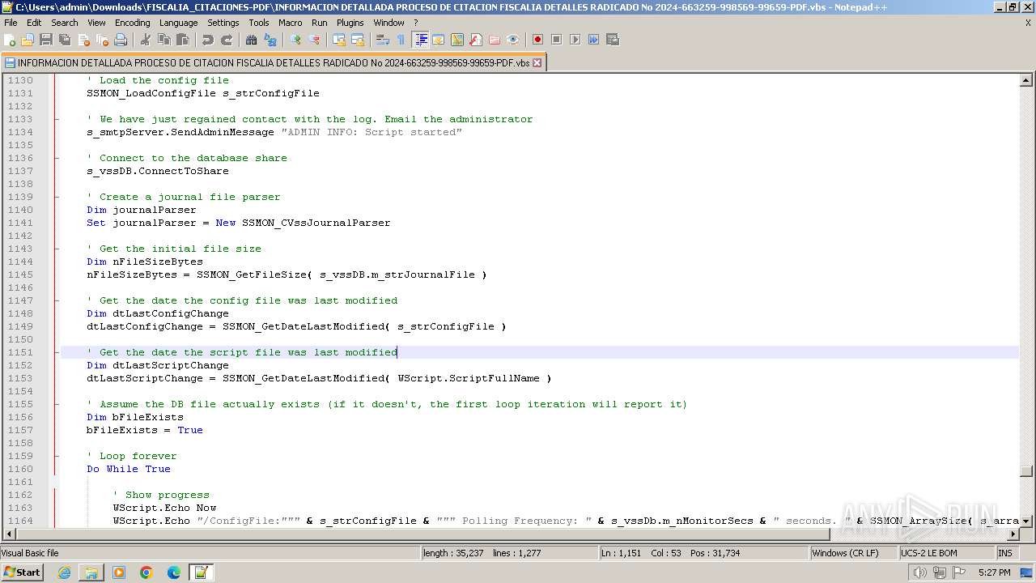Open the Window menu

(x=389, y=23)
